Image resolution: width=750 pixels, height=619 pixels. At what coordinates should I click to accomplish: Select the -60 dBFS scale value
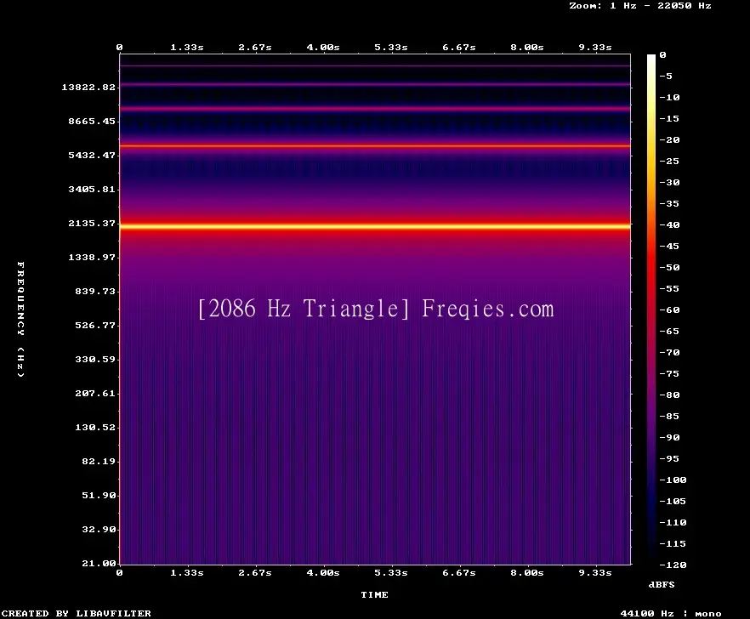[x=669, y=310]
